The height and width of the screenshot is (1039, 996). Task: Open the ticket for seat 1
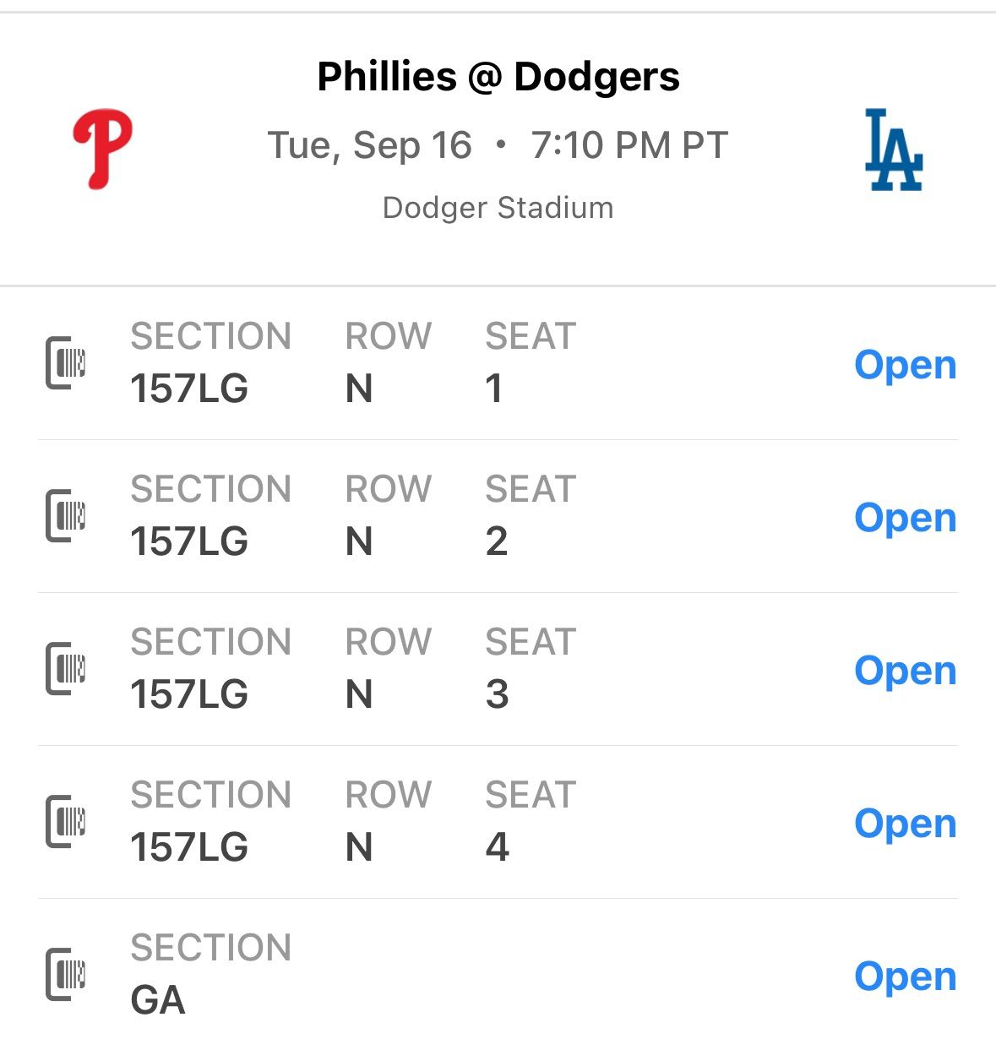pyautogui.click(x=905, y=365)
